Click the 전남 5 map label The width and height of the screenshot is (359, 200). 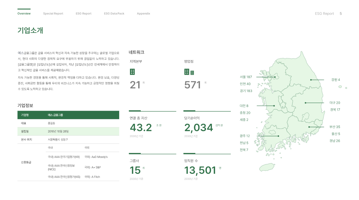click(244, 143)
